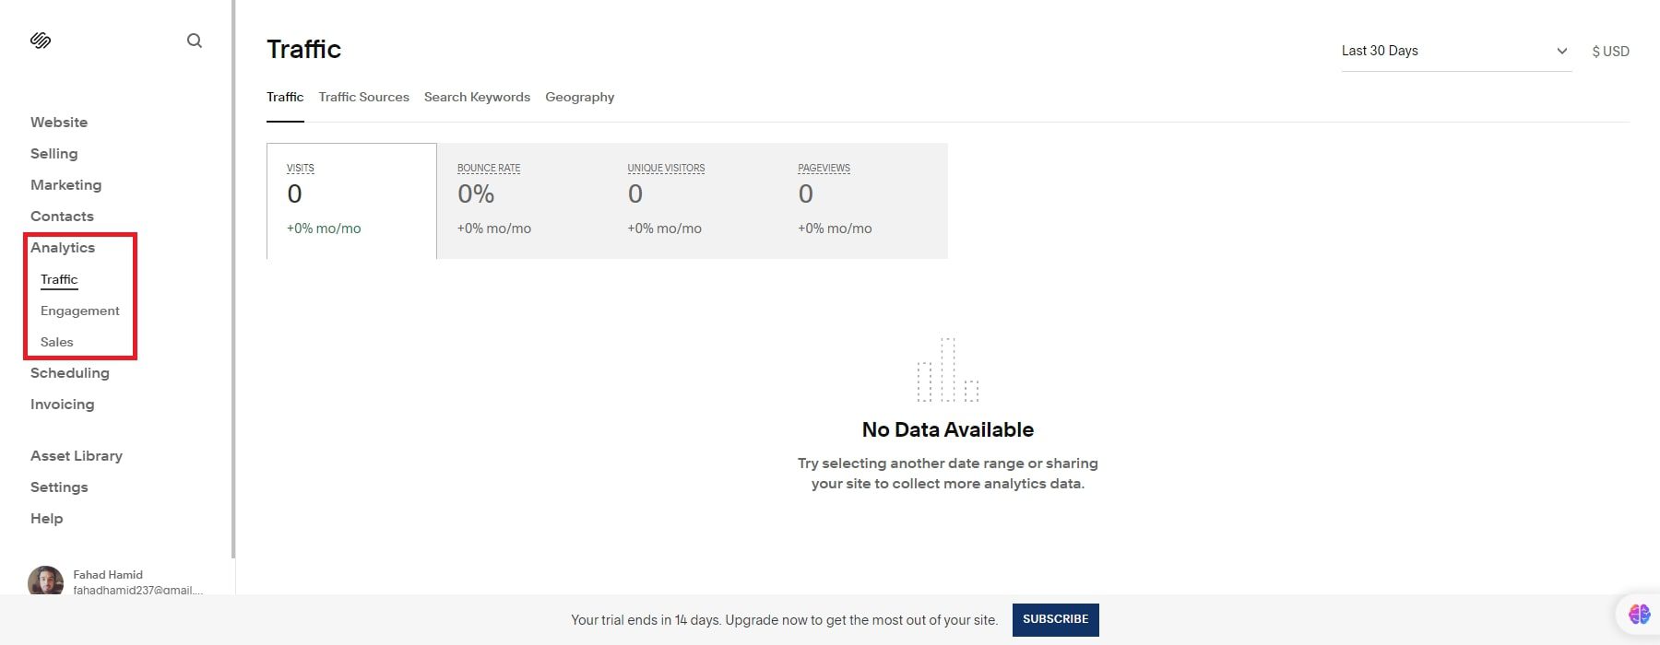Viewport: 1660px width, 645px height.
Task: Collapse the Analytics section in the sidebar
Action: coord(63,248)
